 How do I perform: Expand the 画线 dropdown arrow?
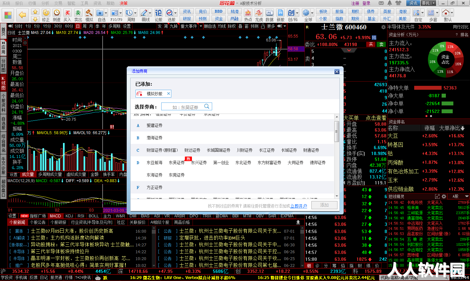point(150,13)
